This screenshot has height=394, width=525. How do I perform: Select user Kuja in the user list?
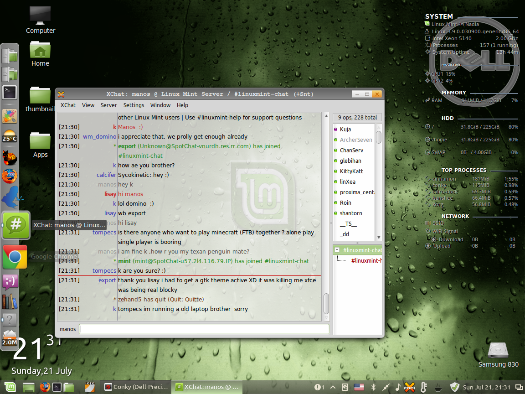pyautogui.click(x=345, y=130)
